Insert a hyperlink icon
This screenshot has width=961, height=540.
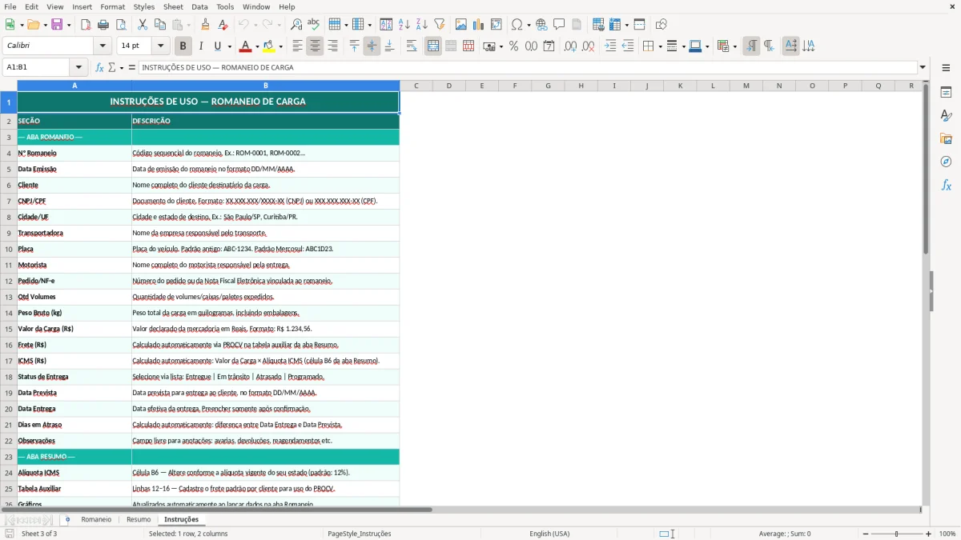(x=541, y=25)
